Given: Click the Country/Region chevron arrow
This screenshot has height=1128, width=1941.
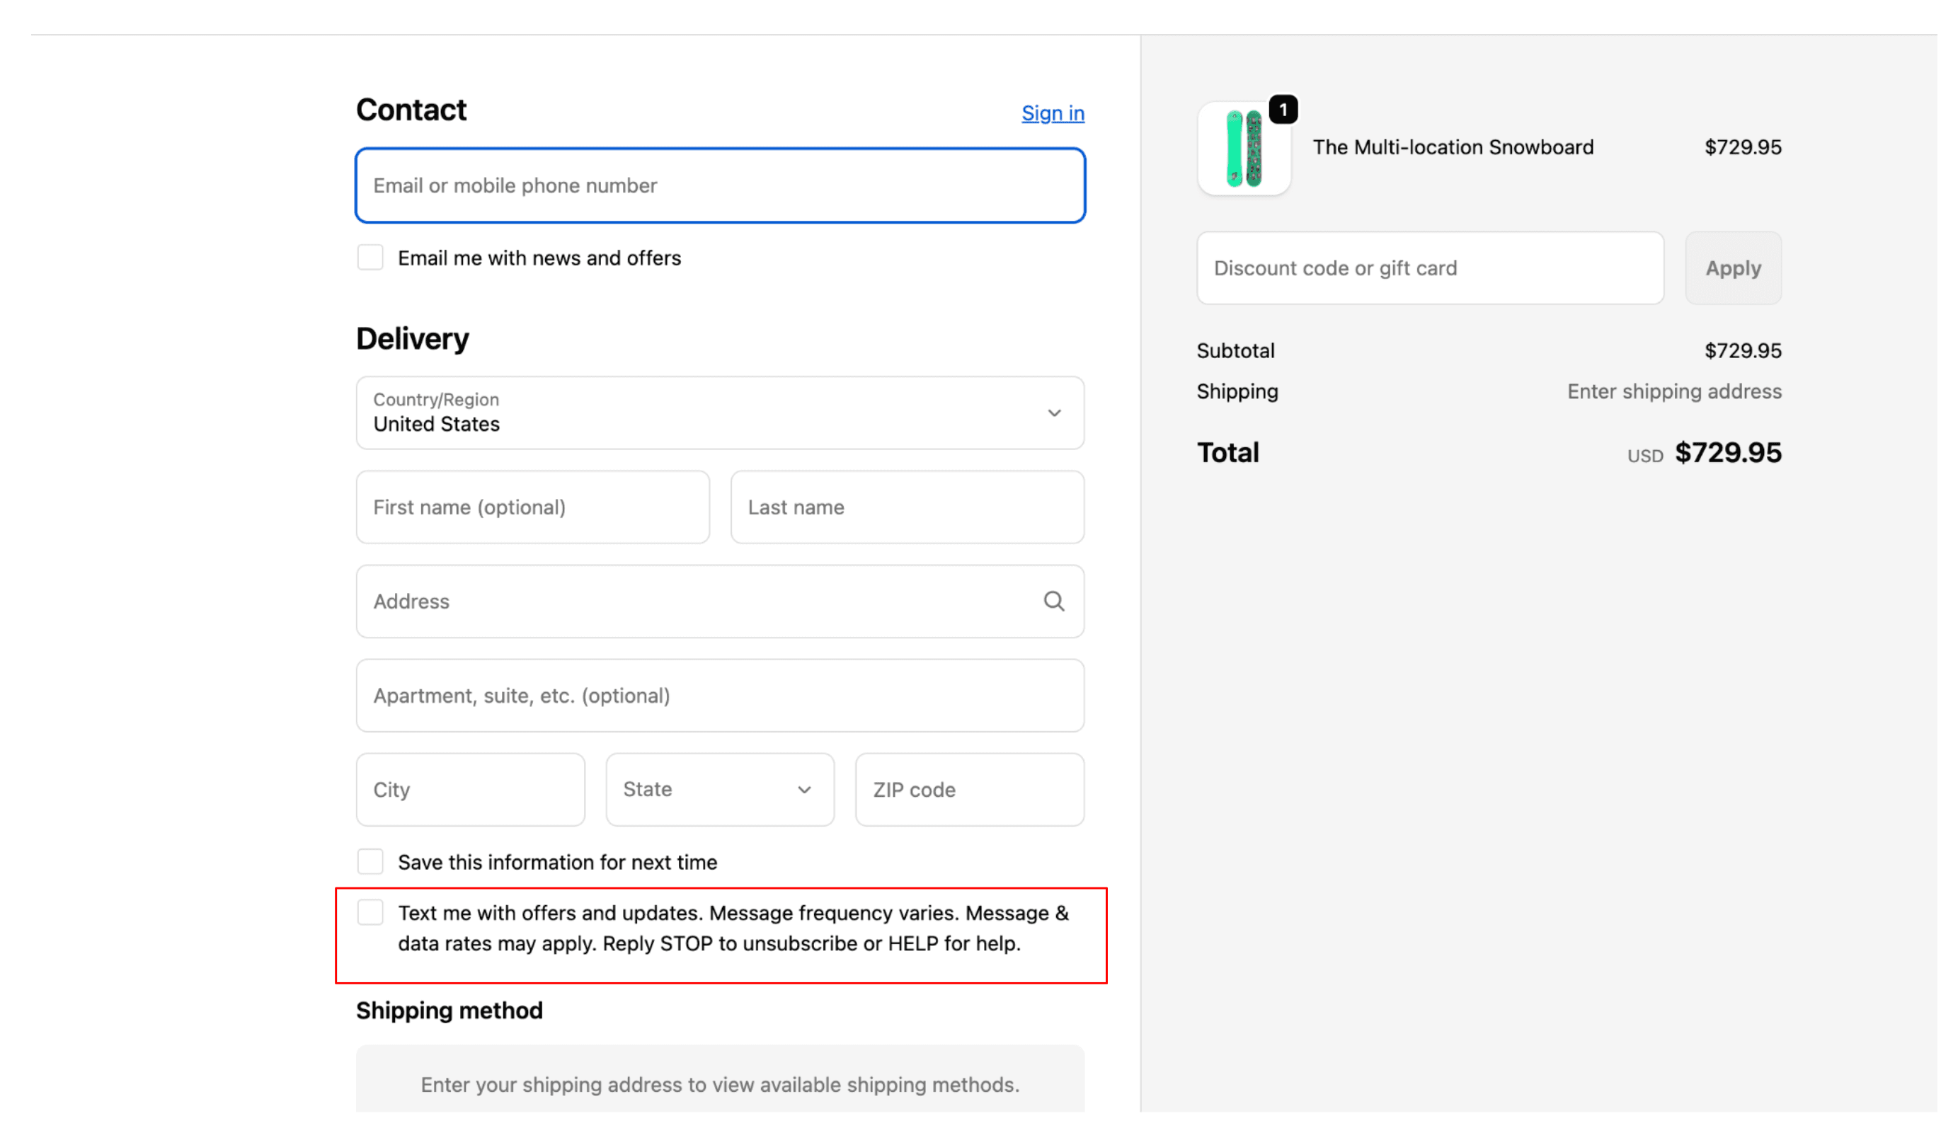Looking at the screenshot, I should point(1055,413).
